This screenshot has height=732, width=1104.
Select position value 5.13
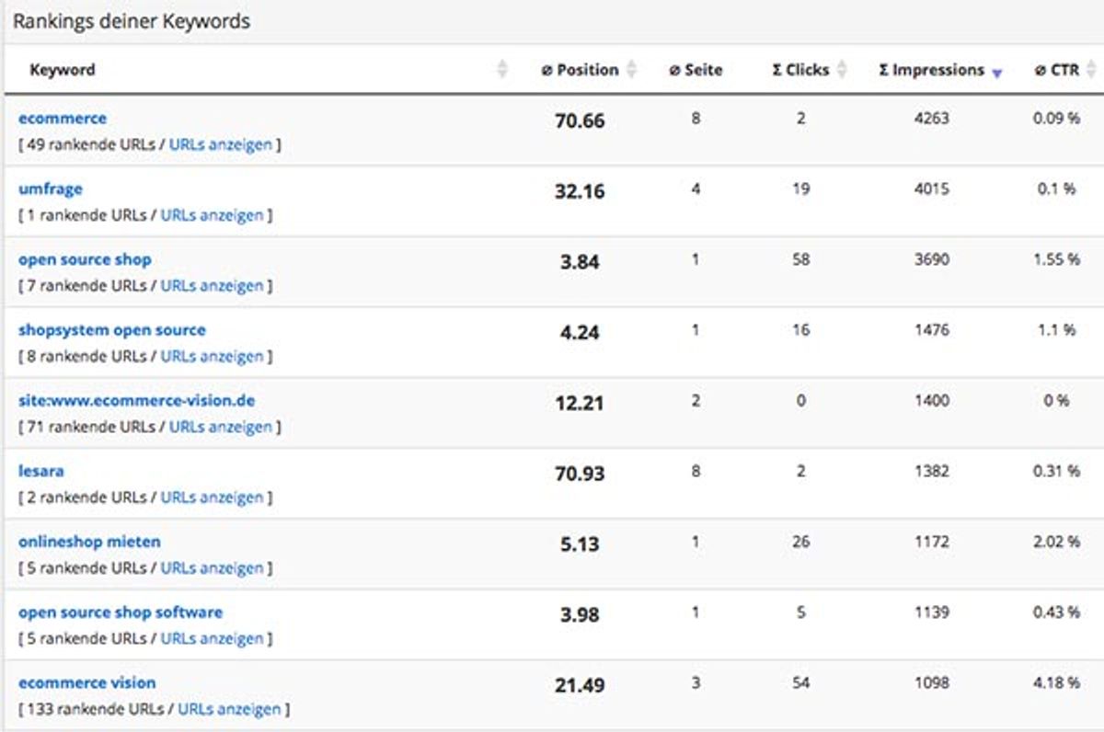pos(580,543)
